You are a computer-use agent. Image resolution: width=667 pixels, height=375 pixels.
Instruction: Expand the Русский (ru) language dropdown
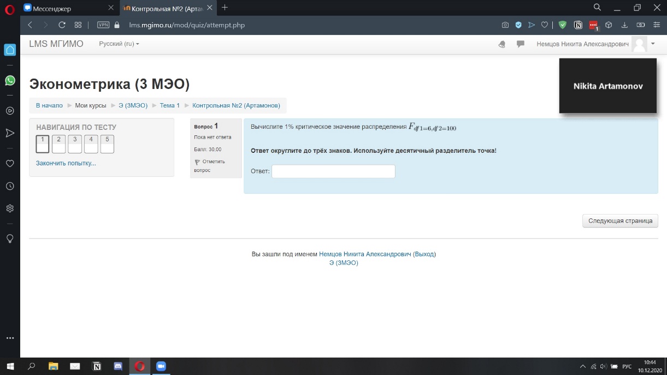click(119, 44)
